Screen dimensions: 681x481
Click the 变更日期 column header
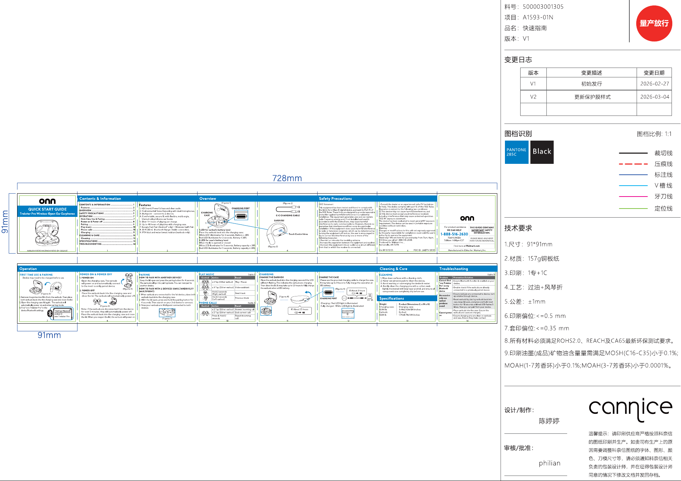(654, 73)
